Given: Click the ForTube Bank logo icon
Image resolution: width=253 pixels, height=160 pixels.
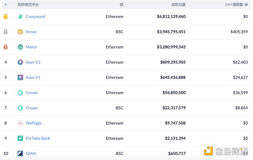Looking at the screenshot, I should tap(20, 138).
